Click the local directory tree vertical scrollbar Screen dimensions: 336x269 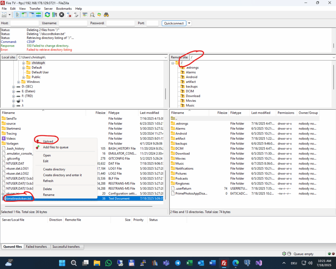(165, 94)
